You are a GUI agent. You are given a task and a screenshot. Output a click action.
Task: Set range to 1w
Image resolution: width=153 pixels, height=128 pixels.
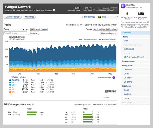point(95,29)
